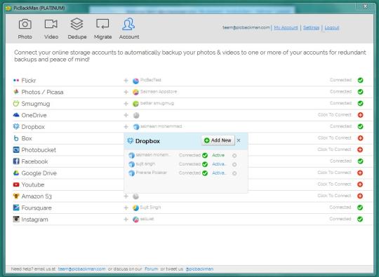Open the Video section from the toolbar
Image resolution: width=379 pixels, height=277 pixels.
(51, 29)
